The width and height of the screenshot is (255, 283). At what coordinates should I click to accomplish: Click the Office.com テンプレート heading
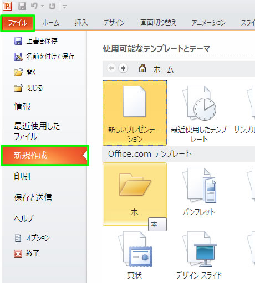click(x=150, y=154)
